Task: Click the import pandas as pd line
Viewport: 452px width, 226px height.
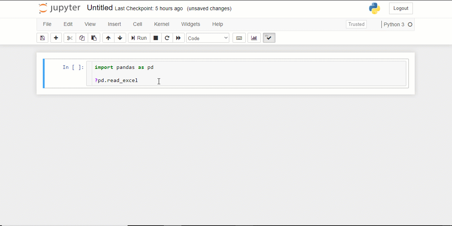Action: (124, 67)
